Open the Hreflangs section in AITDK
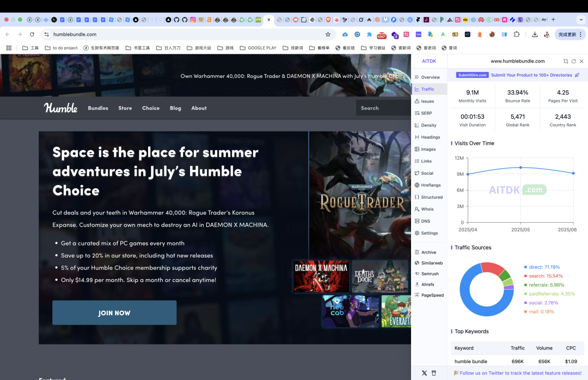The image size is (588, 380). [x=428, y=185]
